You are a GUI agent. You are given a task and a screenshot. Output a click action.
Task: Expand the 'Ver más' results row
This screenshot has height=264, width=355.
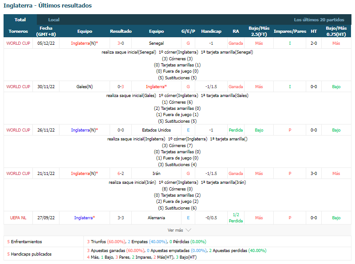tap(177, 230)
